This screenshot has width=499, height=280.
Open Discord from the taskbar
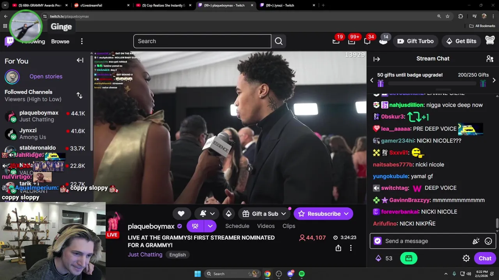290,274
